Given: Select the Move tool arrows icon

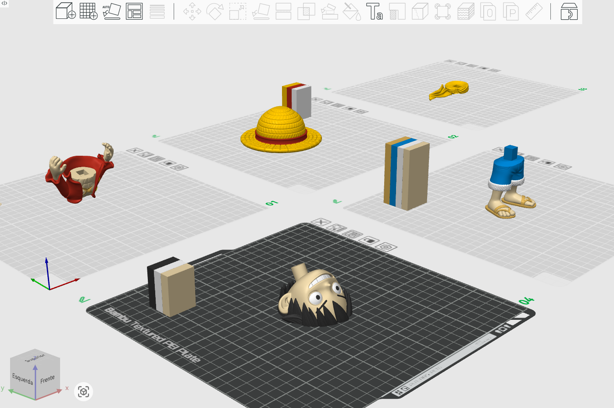Looking at the screenshot, I should pyautogui.click(x=192, y=11).
